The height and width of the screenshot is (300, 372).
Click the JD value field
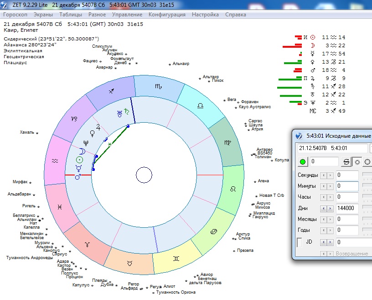(354, 242)
